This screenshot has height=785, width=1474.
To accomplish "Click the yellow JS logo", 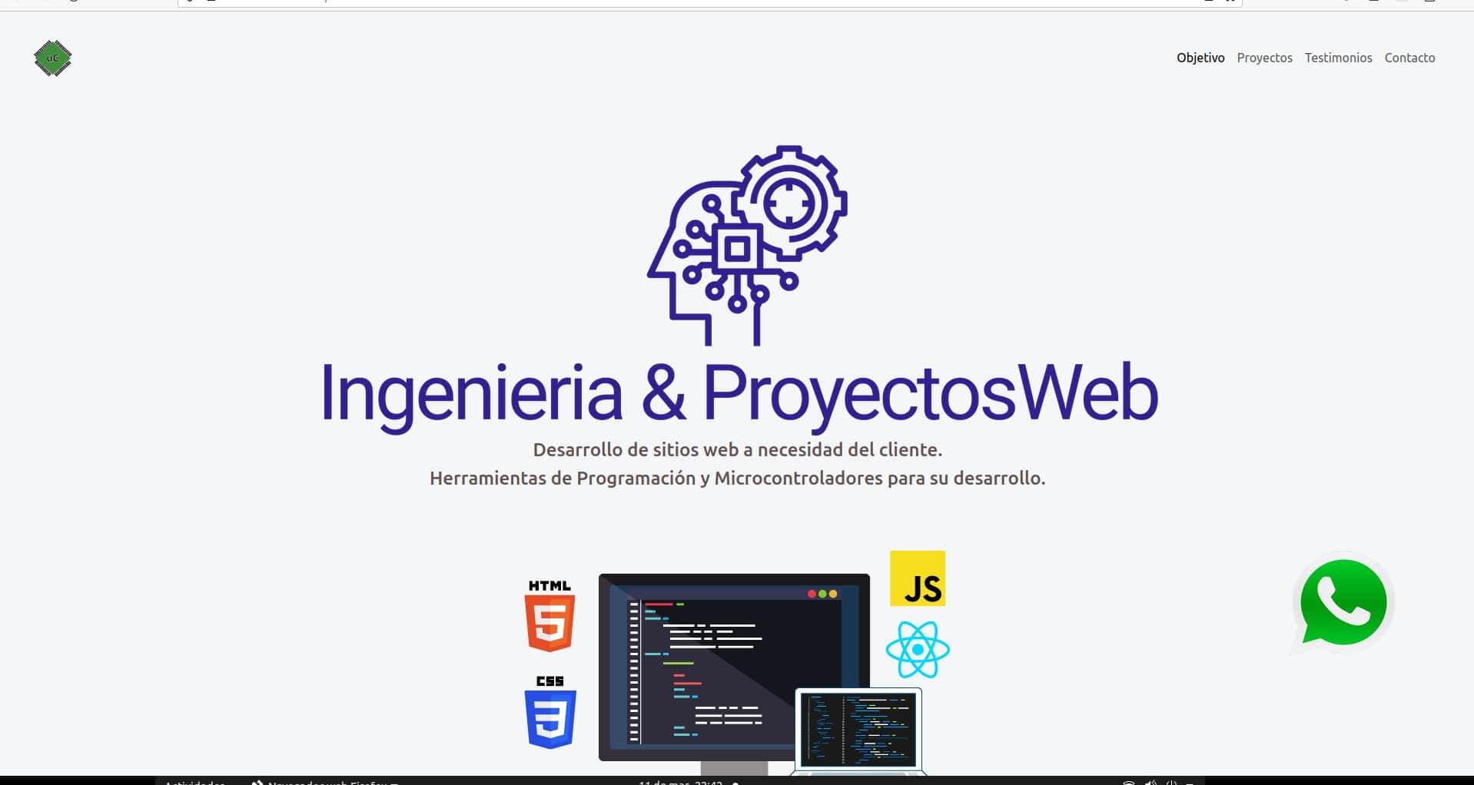I will (917, 578).
